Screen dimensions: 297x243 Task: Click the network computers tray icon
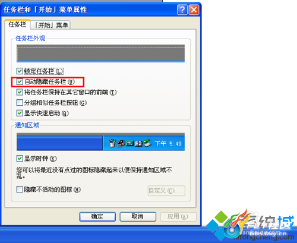click(121, 143)
